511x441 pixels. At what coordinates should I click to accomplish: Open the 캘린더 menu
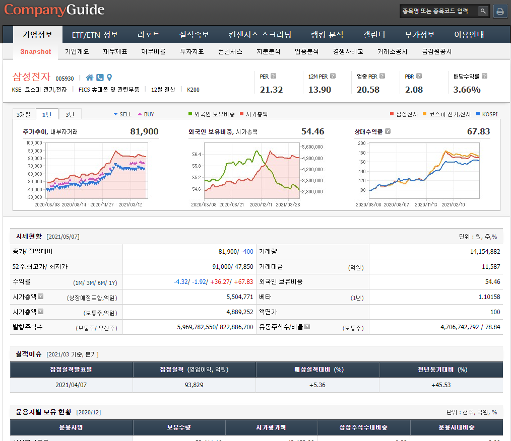click(x=374, y=35)
